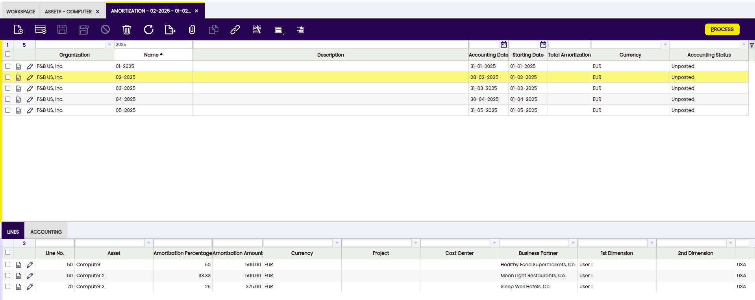Click the Clone/copy record icon

[x=213, y=29]
